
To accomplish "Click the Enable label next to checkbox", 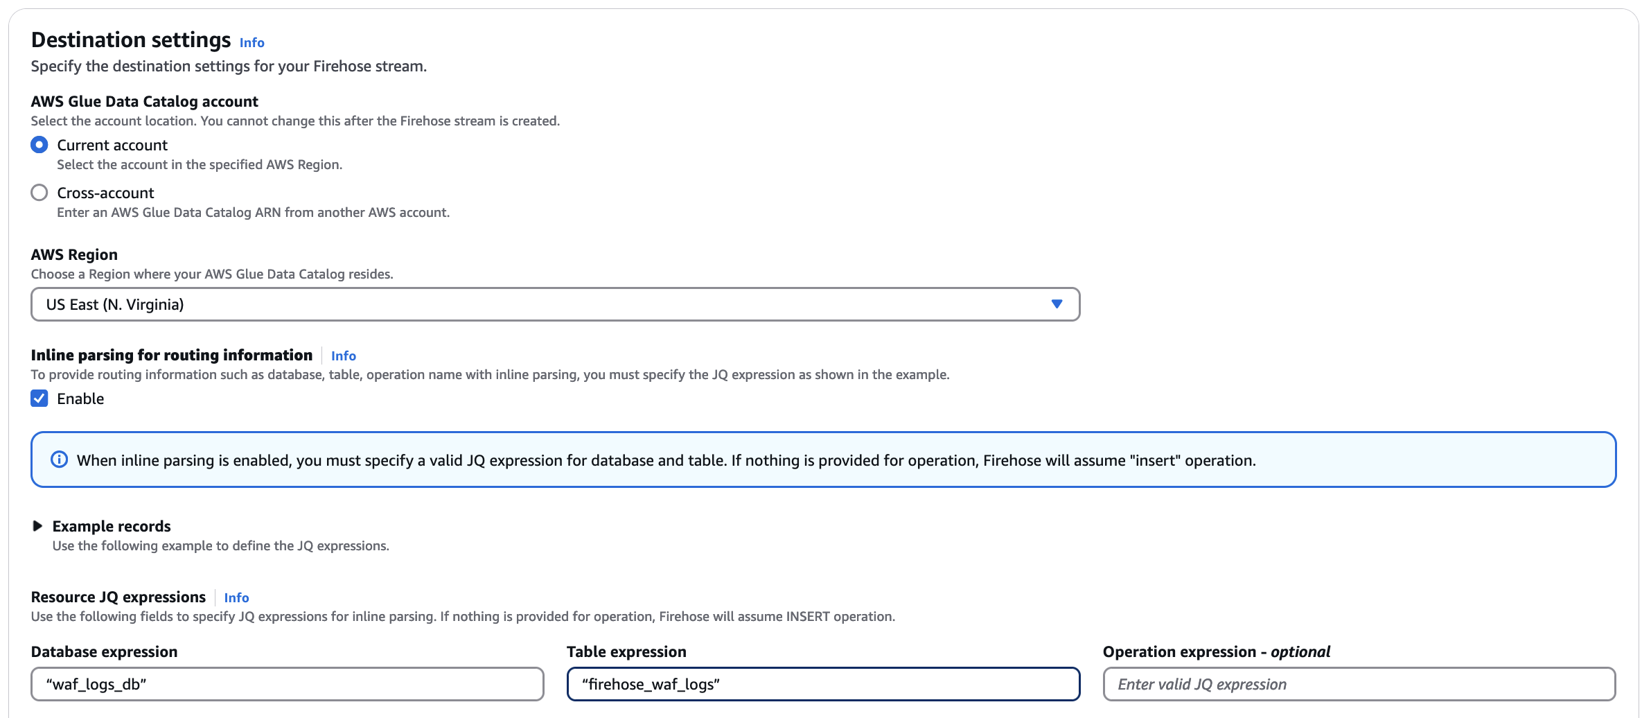I will click(x=80, y=399).
